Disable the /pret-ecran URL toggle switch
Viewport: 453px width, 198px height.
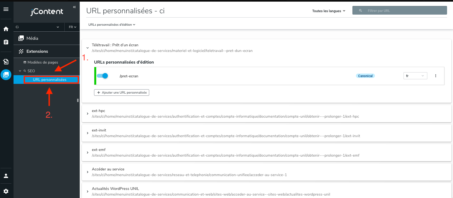[102, 76]
